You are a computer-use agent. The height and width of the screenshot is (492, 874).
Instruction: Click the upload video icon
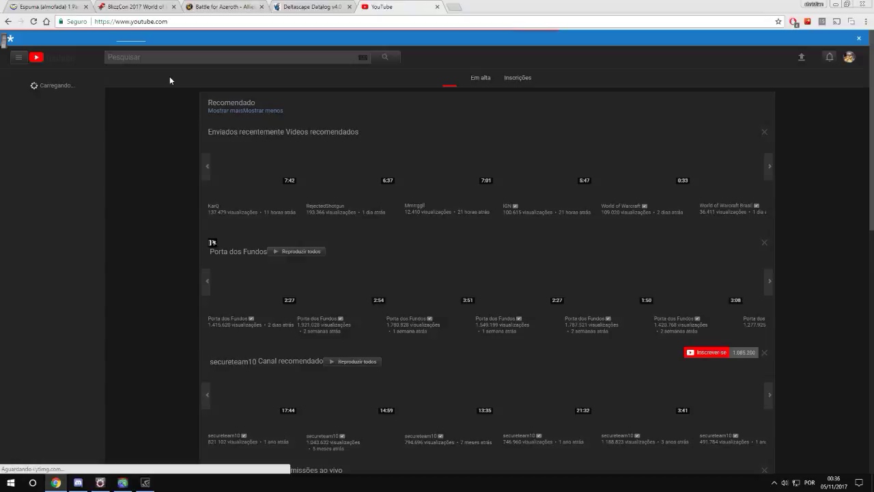(x=802, y=57)
